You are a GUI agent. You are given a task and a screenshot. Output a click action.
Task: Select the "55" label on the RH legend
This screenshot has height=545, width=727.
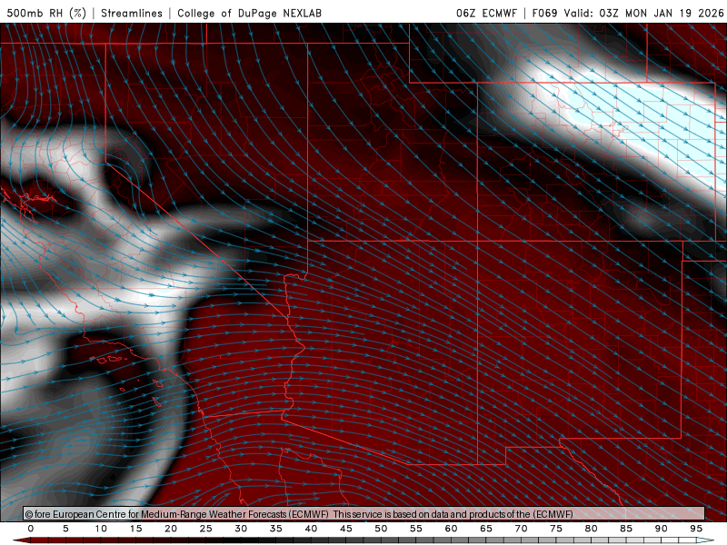coord(416,529)
